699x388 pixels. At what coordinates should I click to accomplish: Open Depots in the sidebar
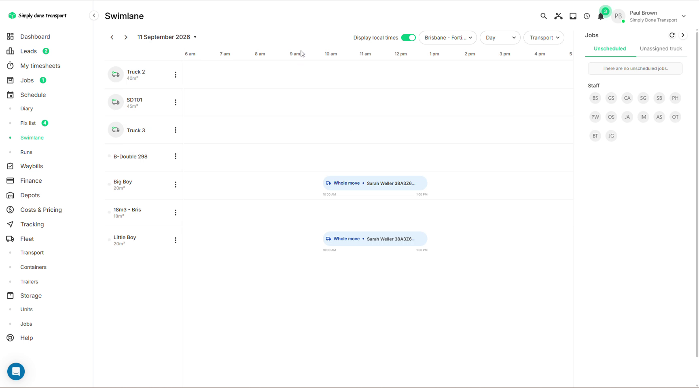[x=30, y=195]
